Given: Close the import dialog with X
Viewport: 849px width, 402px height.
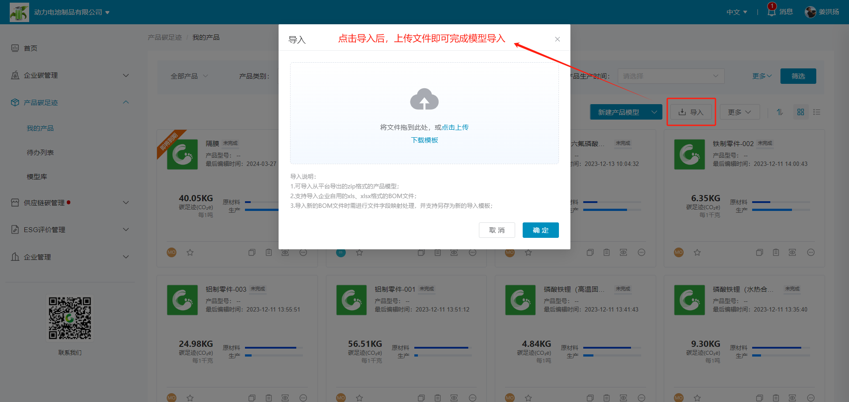Looking at the screenshot, I should click(x=557, y=39).
